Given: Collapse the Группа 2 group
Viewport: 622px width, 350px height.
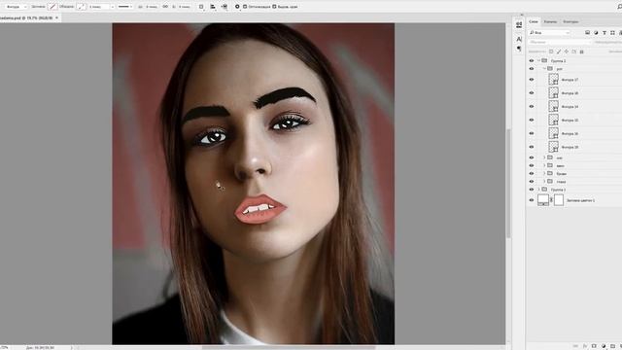Looking at the screenshot, I should [x=539, y=60].
